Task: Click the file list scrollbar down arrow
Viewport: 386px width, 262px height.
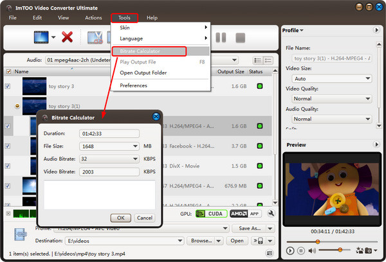Action: tap(275, 203)
